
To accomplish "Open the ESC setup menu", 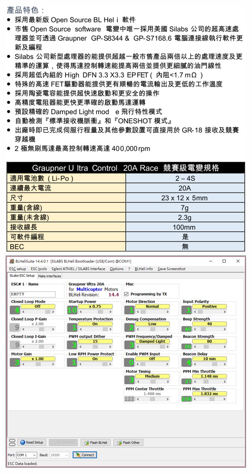I will [x=17, y=269].
